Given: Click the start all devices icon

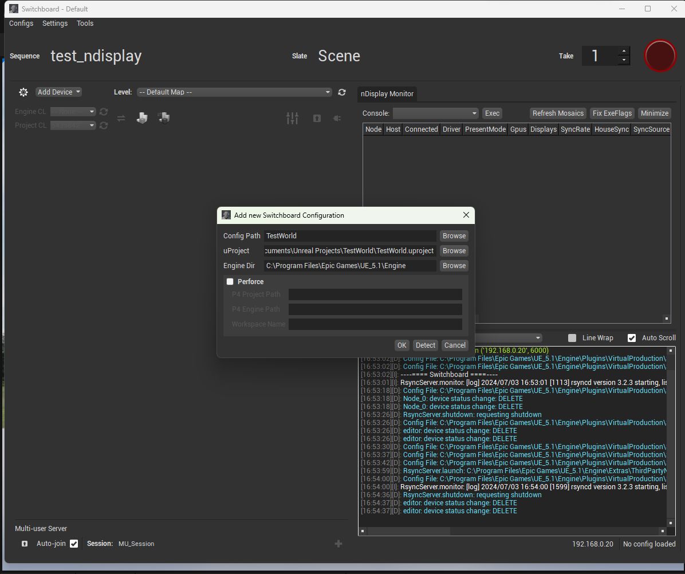Looking at the screenshot, I should point(317,119).
